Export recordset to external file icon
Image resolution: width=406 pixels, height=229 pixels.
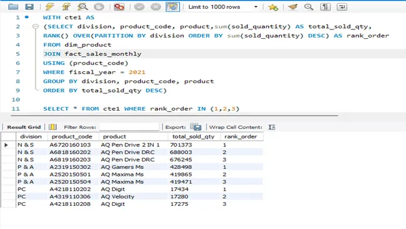[x=196, y=127]
